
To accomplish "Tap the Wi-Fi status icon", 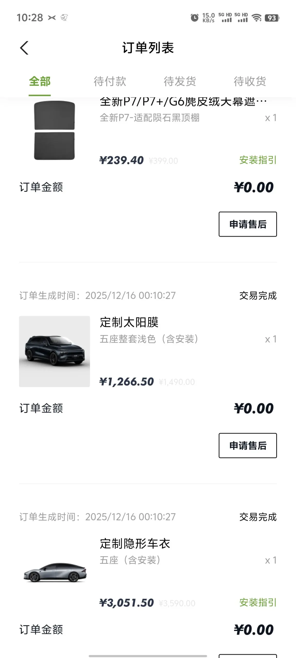I will [256, 18].
